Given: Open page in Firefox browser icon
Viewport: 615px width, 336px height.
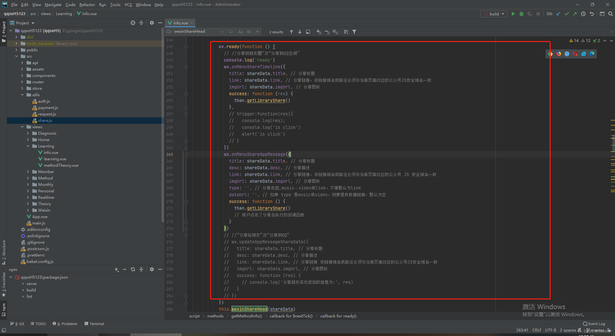Looking at the screenshot, I should (559, 54).
